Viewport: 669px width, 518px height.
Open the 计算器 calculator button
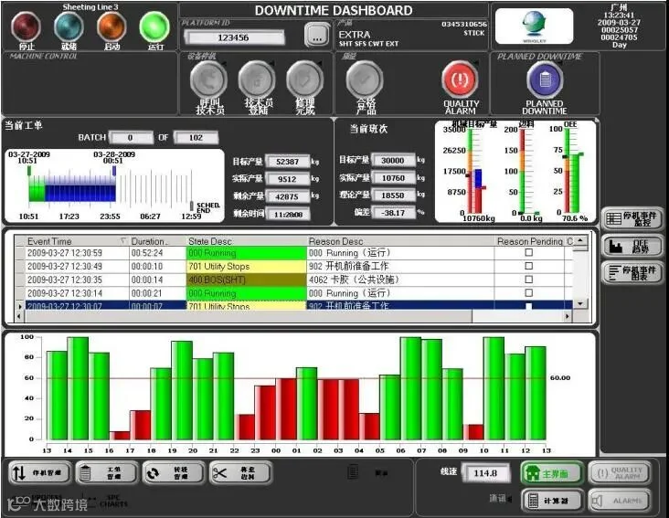(x=553, y=500)
